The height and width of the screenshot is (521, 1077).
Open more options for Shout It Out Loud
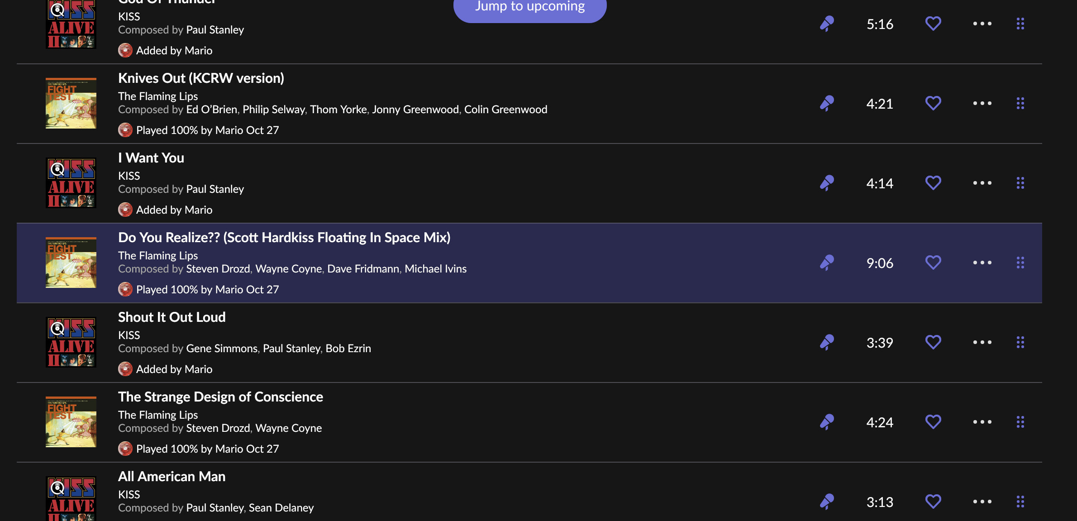point(982,342)
